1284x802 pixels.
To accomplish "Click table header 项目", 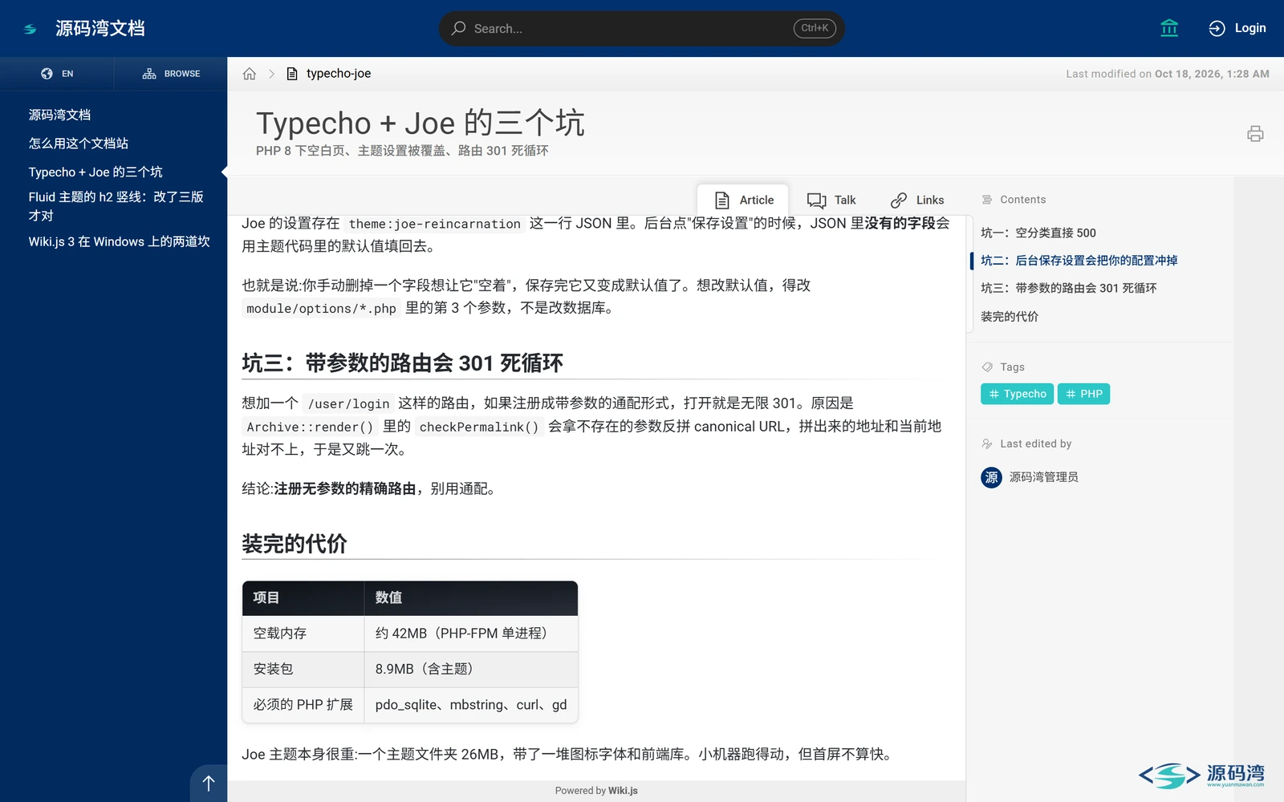I will click(x=303, y=597).
